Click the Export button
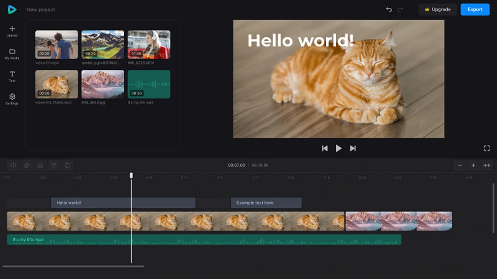The height and width of the screenshot is (279, 497). click(475, 10)
